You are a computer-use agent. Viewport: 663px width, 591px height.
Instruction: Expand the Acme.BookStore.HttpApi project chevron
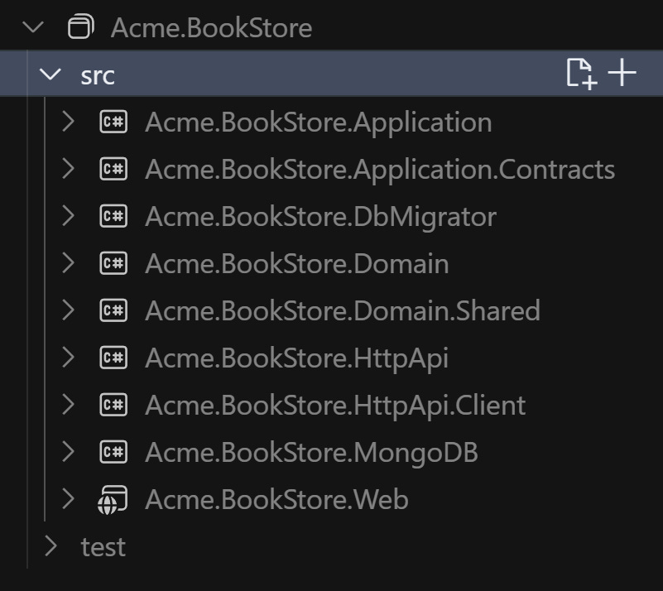(x=68, y=358)
